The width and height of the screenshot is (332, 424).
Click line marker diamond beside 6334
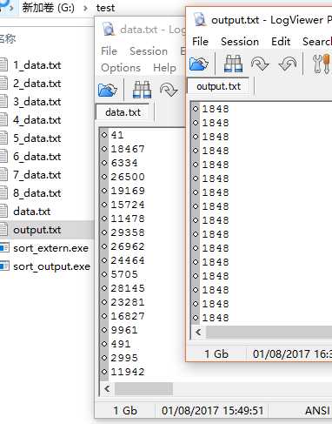click(104, 163)
